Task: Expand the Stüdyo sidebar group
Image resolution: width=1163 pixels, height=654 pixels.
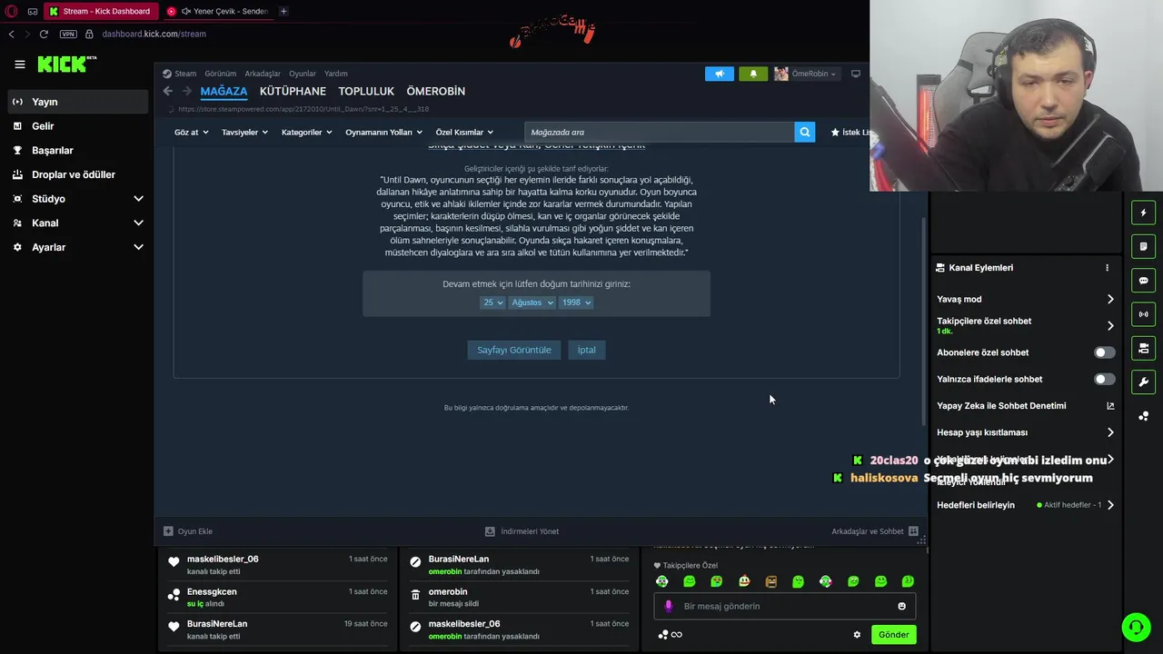Action: [x=78, y=199]
